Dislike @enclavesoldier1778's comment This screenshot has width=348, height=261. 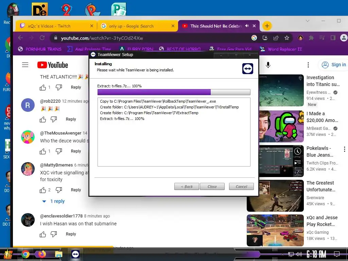53,234
